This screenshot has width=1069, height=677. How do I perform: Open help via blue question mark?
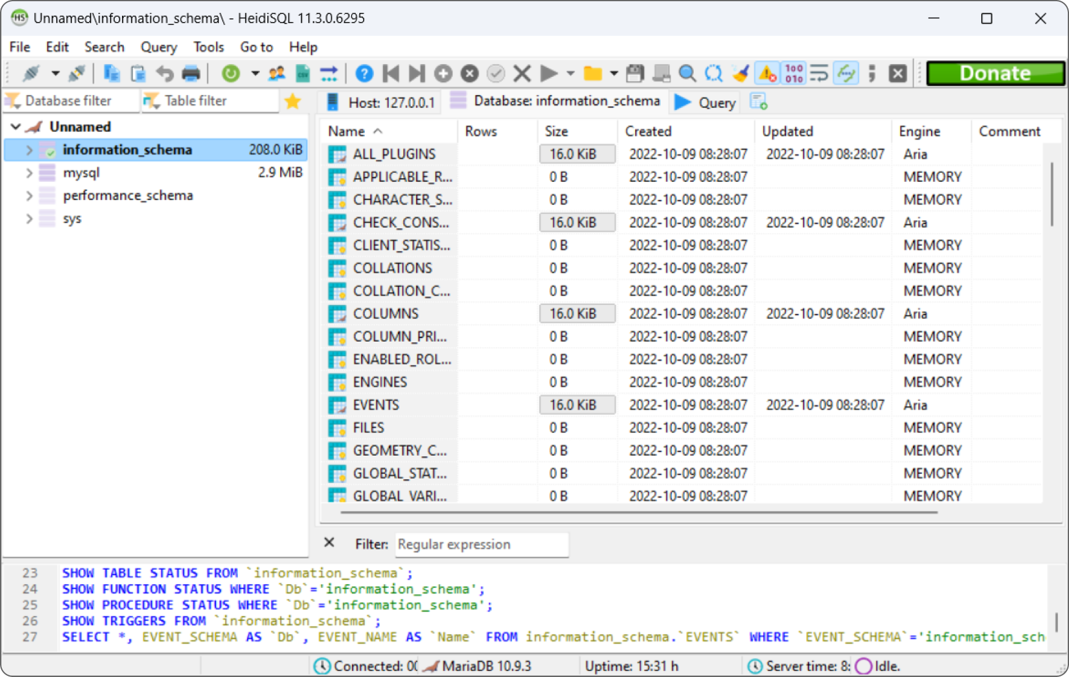point(364,74)
